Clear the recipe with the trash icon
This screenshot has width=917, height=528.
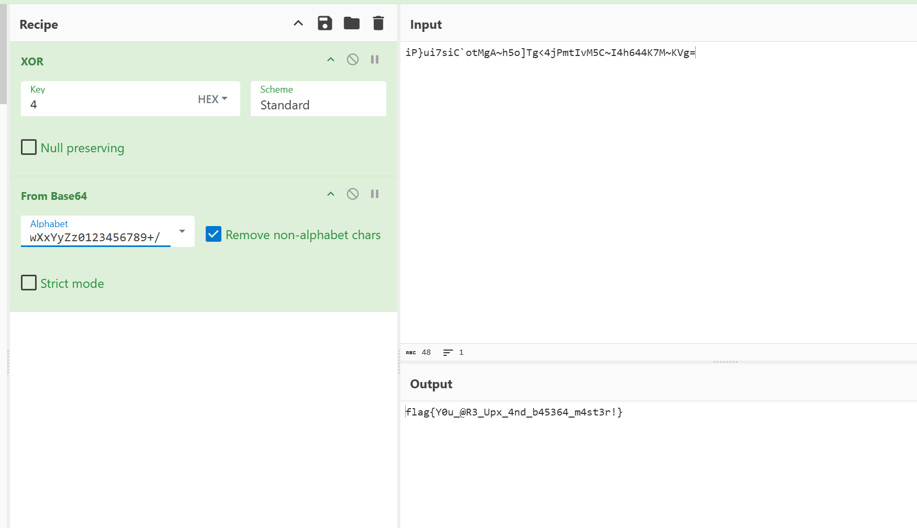coord(378,24)
